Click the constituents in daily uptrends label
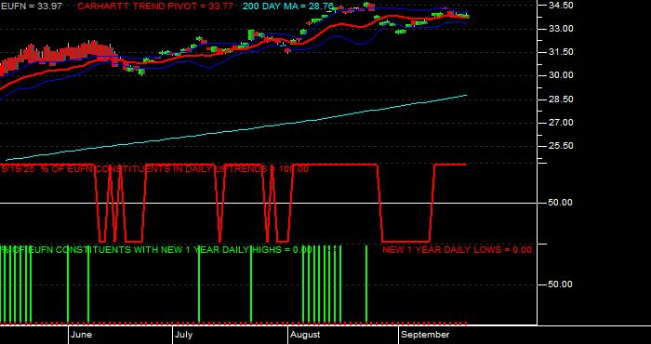The width and height of the screenshot is (651, 344). (x=155, y=169)
